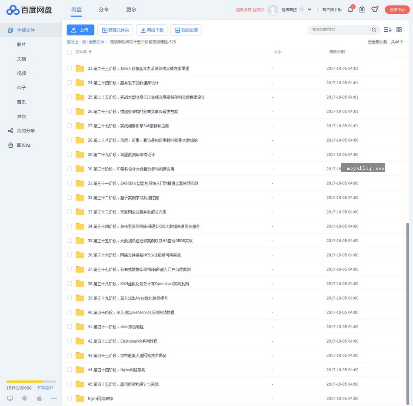Select 视频 in the sidebar

click(x=21, y=73)
